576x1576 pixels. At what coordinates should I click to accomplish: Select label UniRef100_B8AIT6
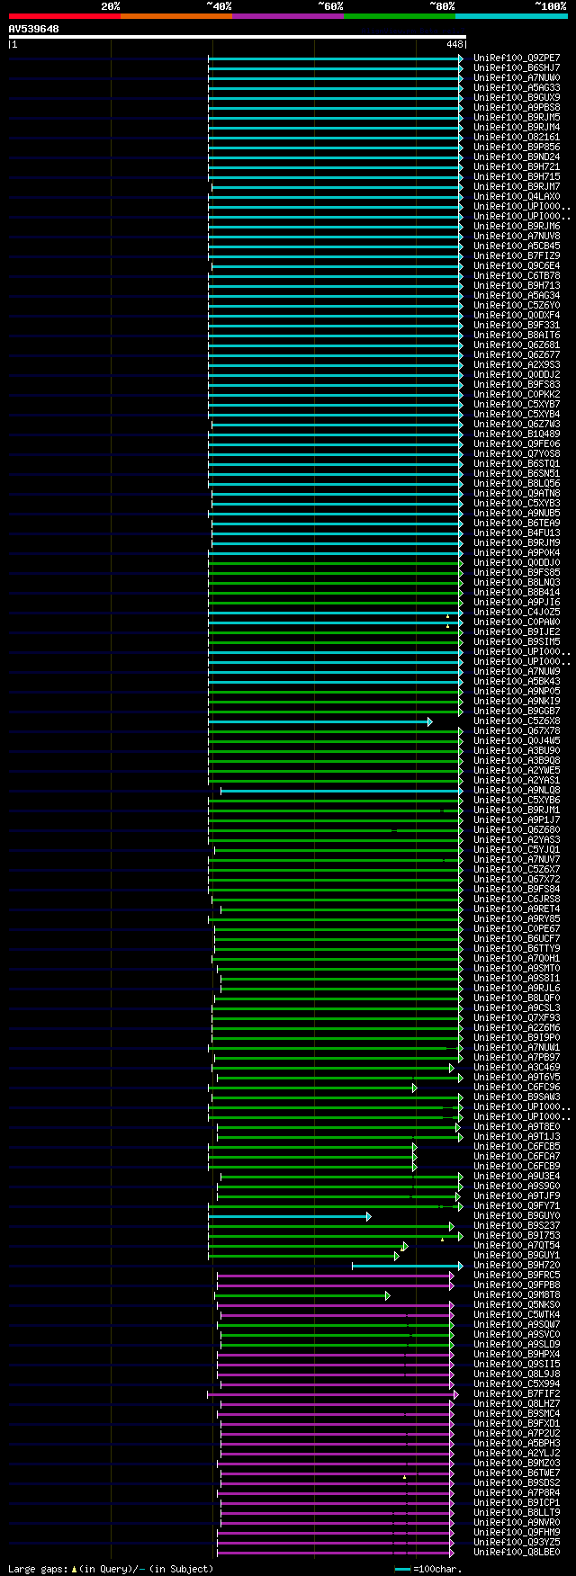517,335
